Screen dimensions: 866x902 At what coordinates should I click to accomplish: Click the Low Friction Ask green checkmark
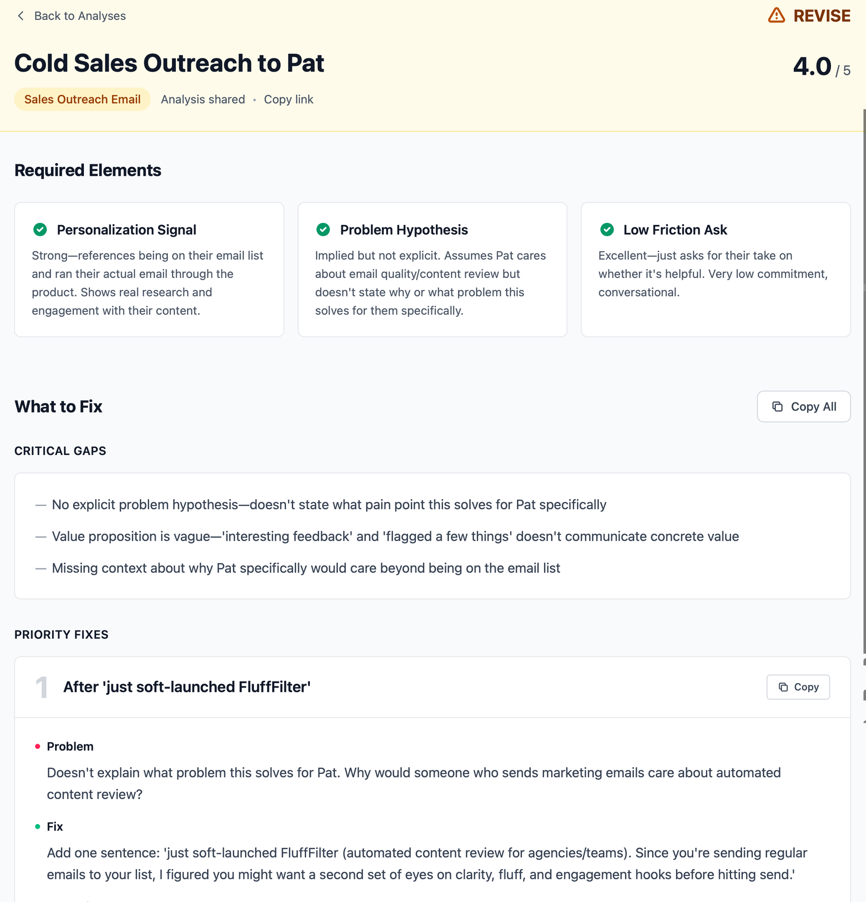coord(607,229)
